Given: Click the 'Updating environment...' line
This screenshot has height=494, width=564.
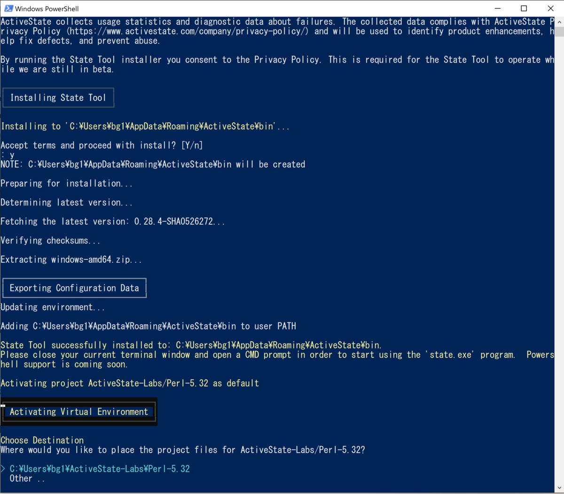Looking at the screenshot, I should 53,307.
